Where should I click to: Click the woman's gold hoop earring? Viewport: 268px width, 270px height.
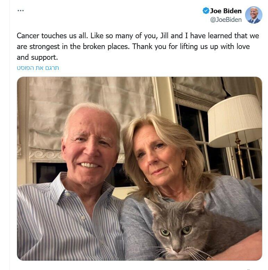click(x=184, y=163)
